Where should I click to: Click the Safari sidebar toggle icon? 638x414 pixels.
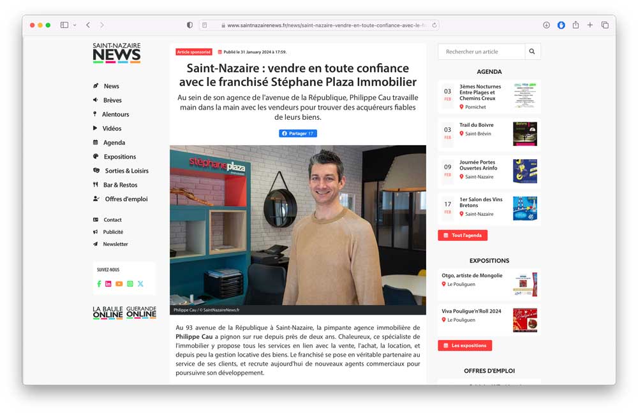[64, 25]
